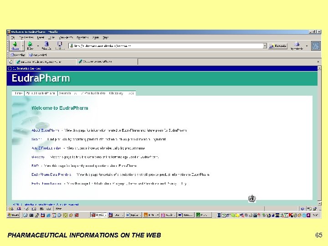Open the Help (Súgó) menu

[105, 37]
